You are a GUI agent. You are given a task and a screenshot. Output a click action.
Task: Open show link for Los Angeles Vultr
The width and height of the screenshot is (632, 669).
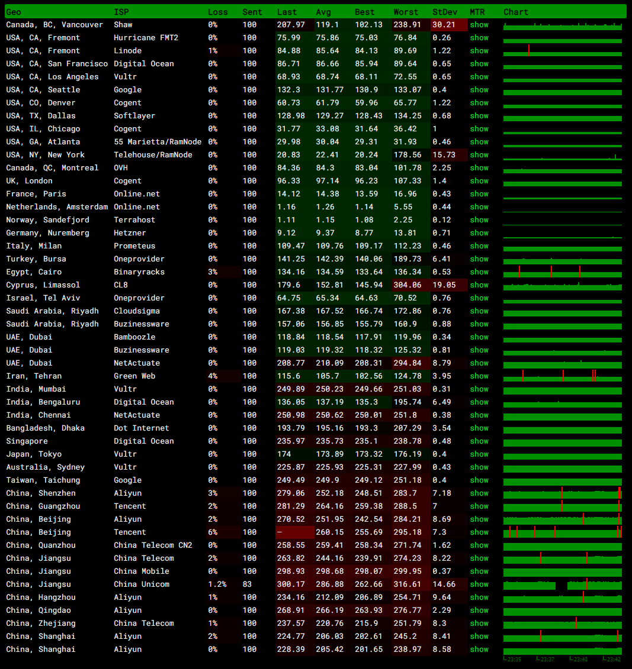click(x=479, y=77)
